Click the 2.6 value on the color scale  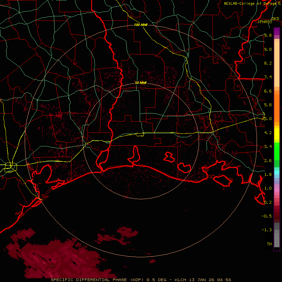pyautogui.click(x=268, y=161)
